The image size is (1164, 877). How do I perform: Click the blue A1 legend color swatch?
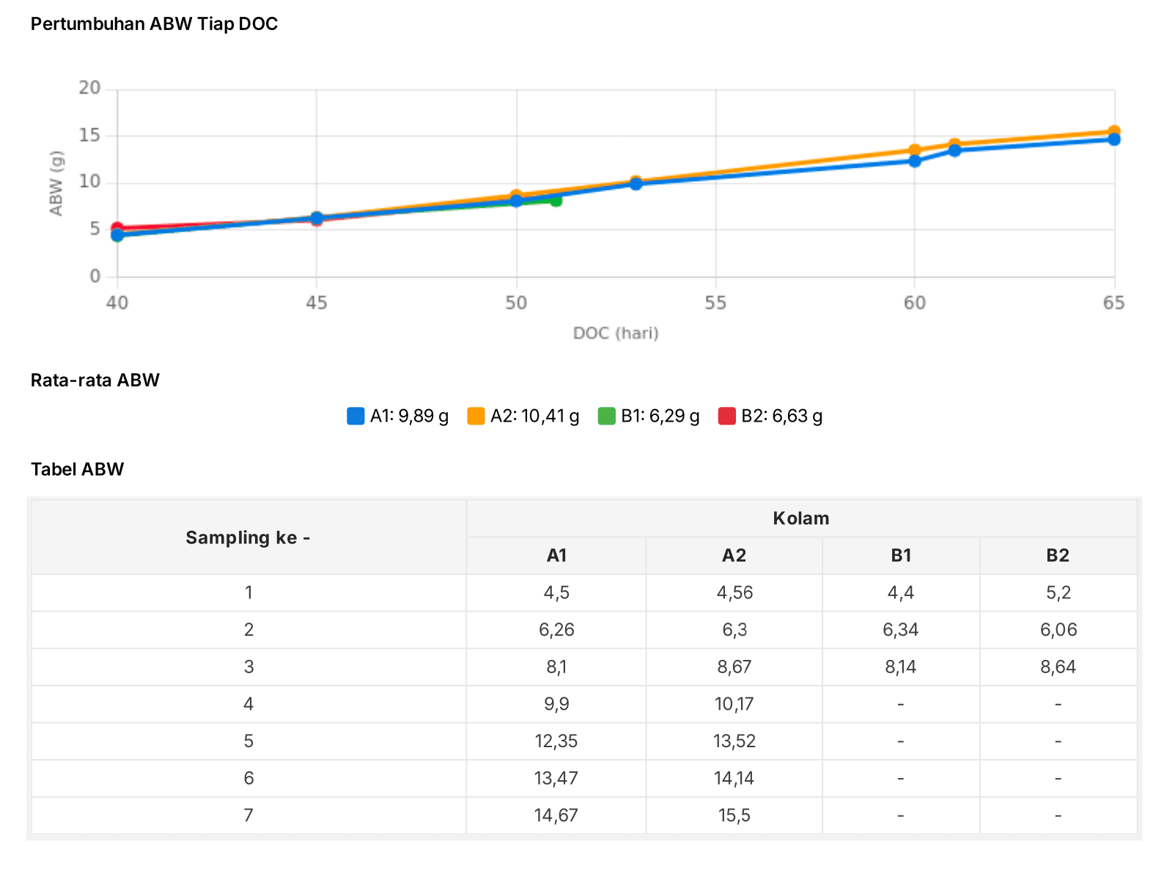(x=356, y=416)
